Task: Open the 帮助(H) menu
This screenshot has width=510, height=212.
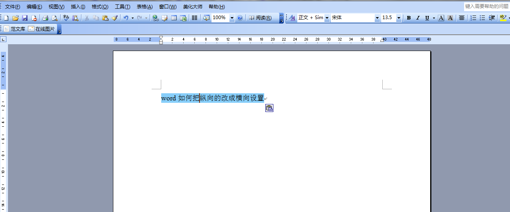Action: coord(217,7)
